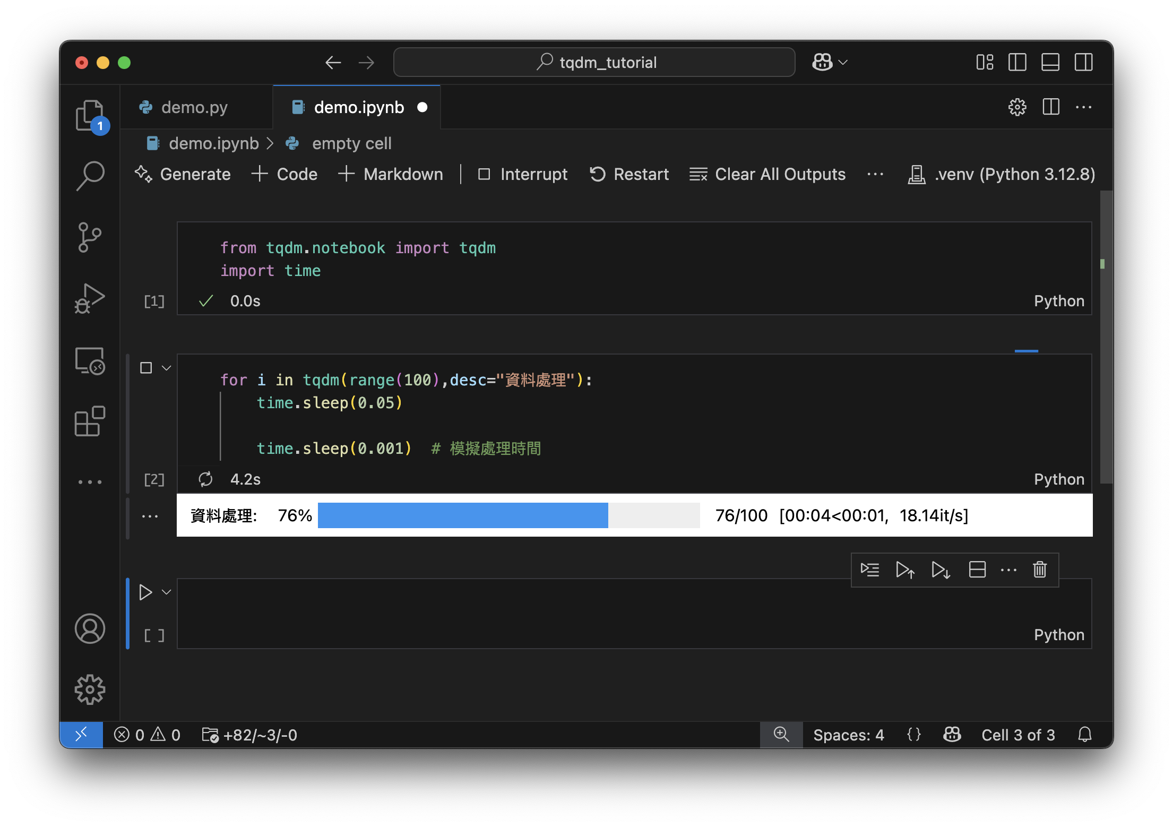Click Python language label of cell 2
The image size is (1173, 827).
tap(1059, 479)
